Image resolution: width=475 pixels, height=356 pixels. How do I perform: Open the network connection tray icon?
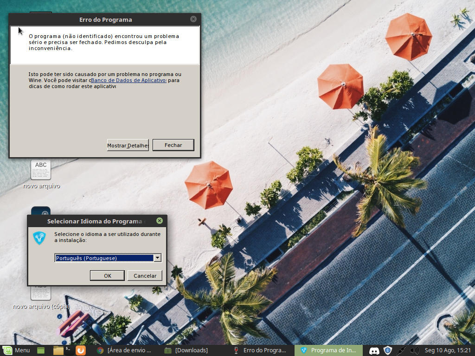point(401,350)
